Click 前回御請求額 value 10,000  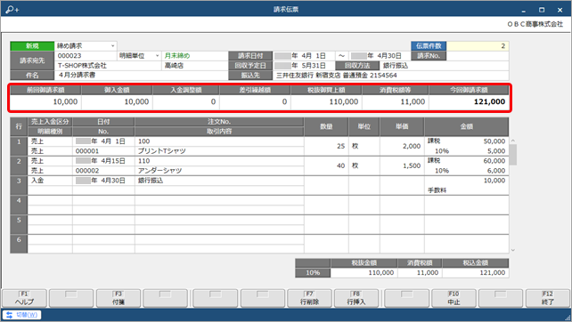tap(65, 101)
